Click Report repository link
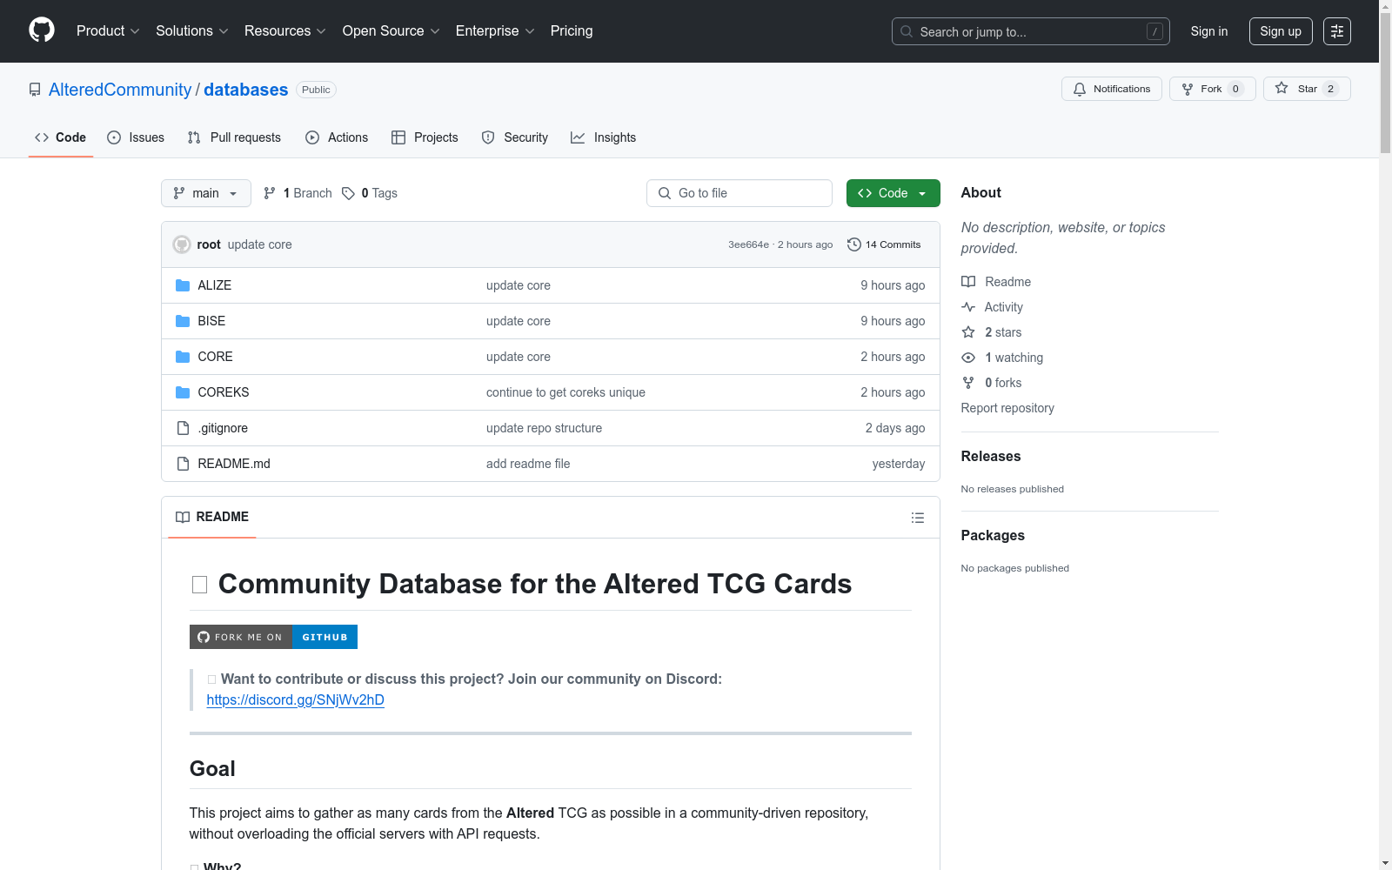This screenshot has height=870, width=1392. pos(1007,408)
